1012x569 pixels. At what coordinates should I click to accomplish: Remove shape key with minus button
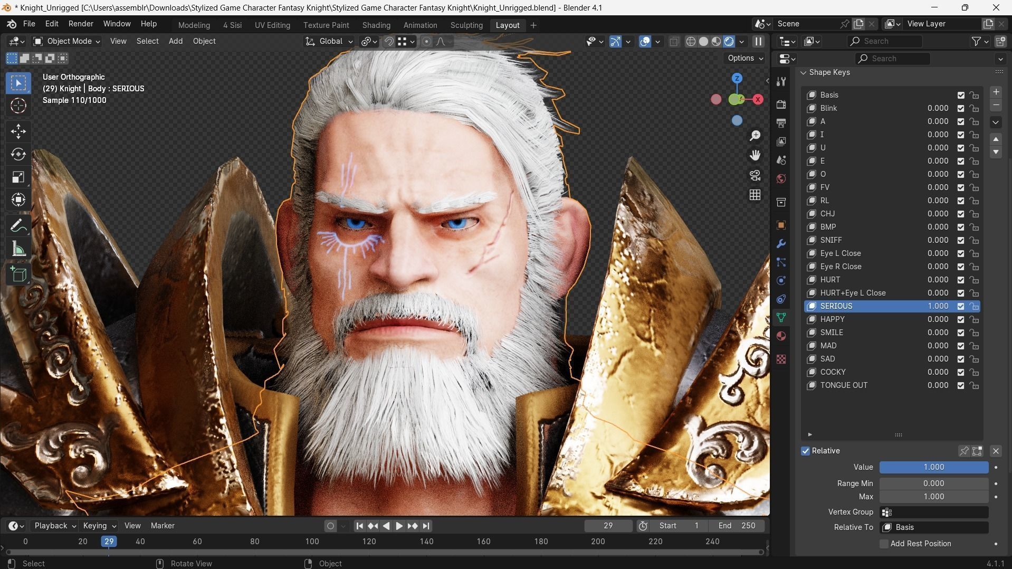pos(996,106)
